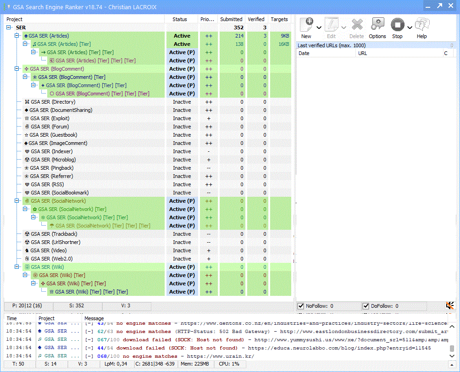Viewport: 460px width, 372px height.
Task: Select the GSA SER (Directory) project
Action: click(52, 102)
